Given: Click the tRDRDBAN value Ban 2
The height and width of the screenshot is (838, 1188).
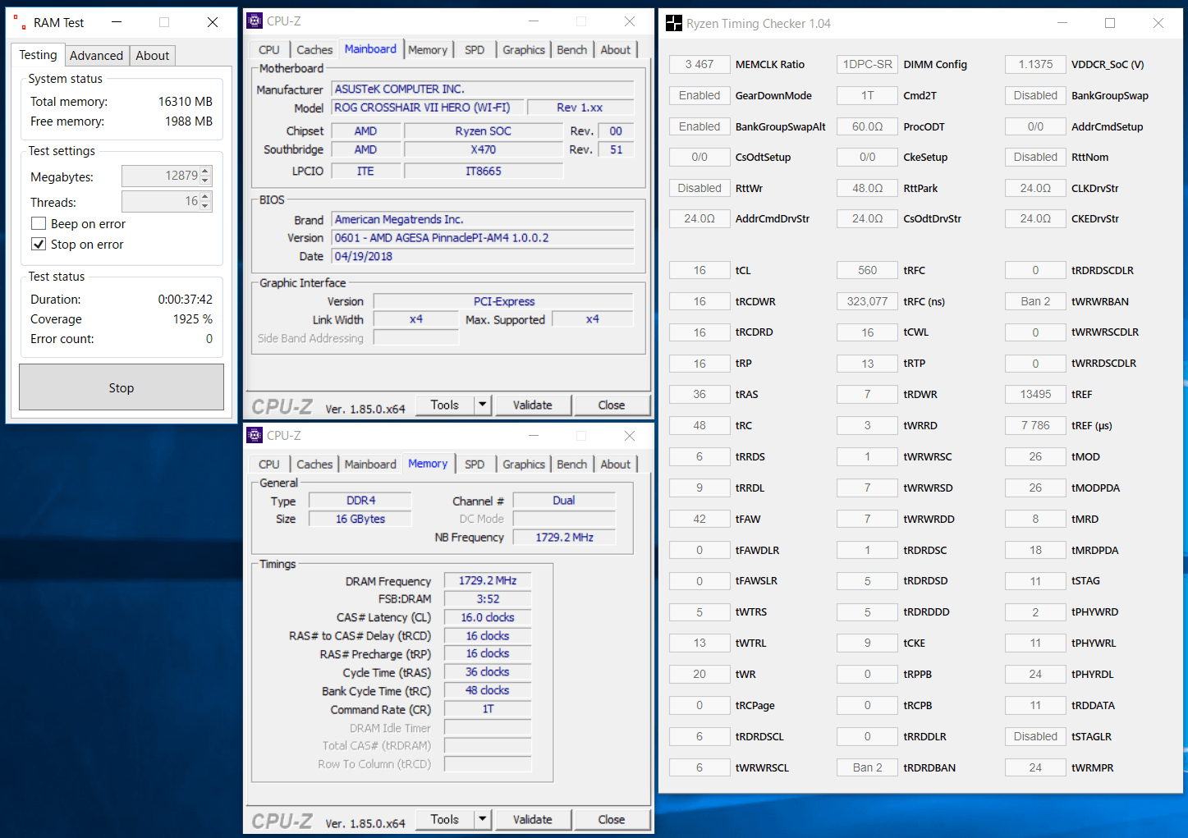Looking at the screenshot, I should click(867, 767).
